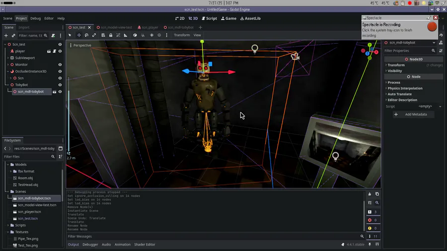Open the scn_mdl-tobybot scene instance in editor
This screenshot has width=447, height=251.
coord(55,92)
